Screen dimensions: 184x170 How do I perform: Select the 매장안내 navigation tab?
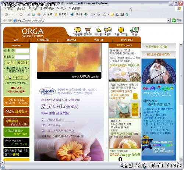[71, 40]
